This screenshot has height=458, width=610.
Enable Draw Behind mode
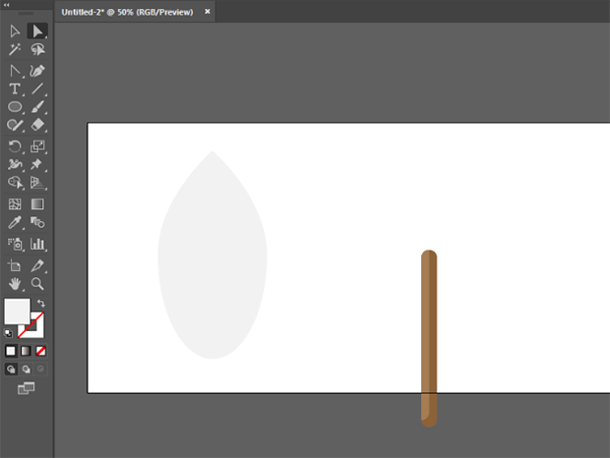pyautogui.click(x=26, y=370)
